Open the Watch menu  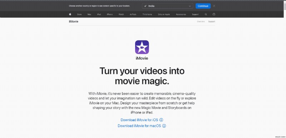pos(121,14)
